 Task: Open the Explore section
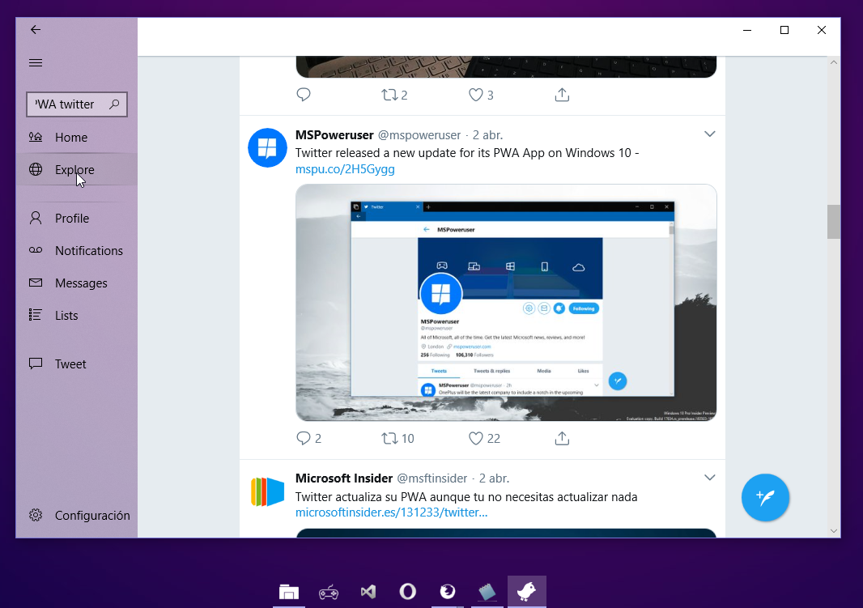74,169
